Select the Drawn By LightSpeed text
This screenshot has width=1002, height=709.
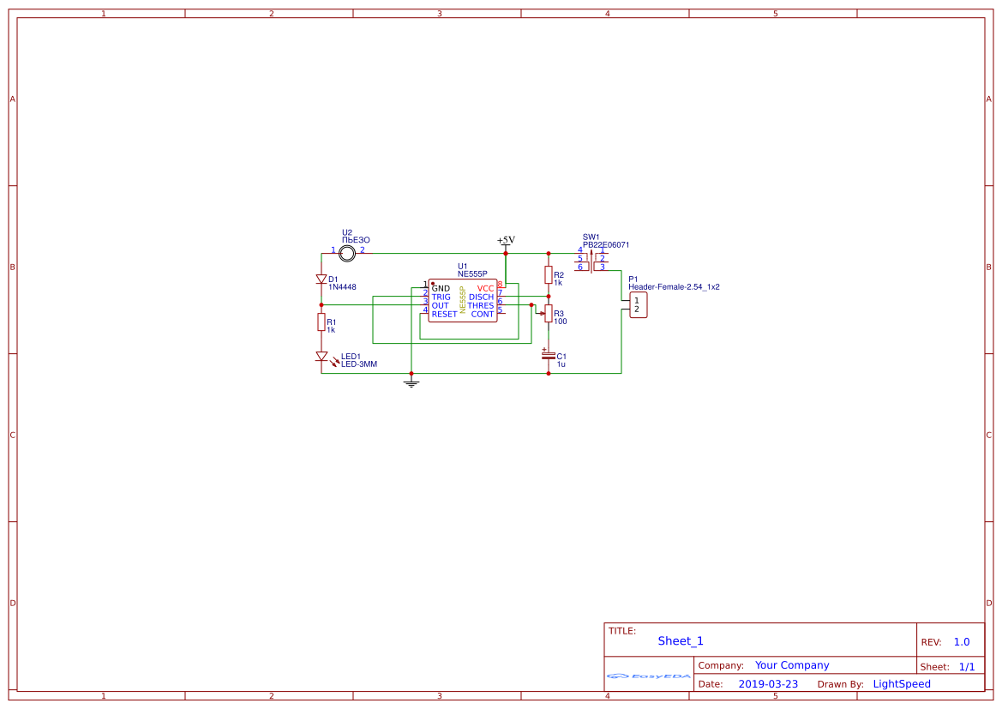pyautogui.click(x=901, y=683)
